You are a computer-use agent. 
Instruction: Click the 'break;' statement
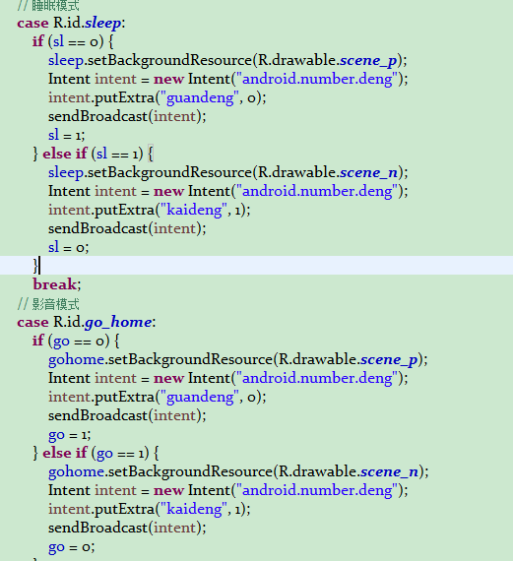coord(57,284)
